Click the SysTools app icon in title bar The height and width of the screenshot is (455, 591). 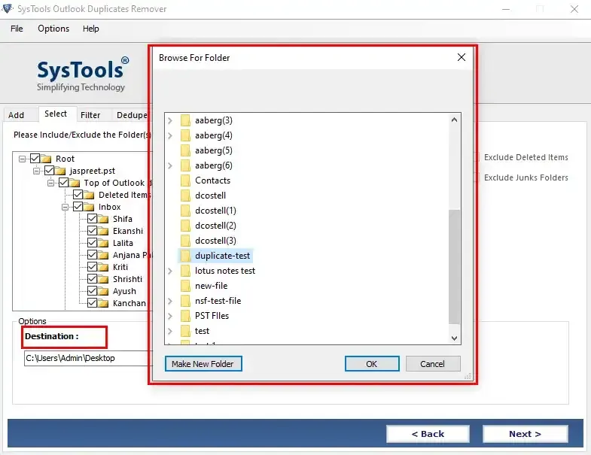click(x=8, y=8)
